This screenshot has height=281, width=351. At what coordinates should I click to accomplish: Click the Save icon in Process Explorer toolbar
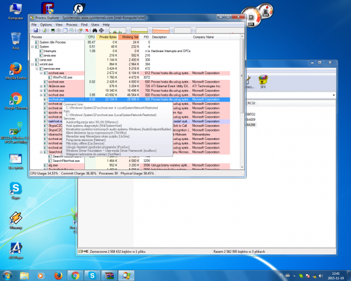coord(35,31)
